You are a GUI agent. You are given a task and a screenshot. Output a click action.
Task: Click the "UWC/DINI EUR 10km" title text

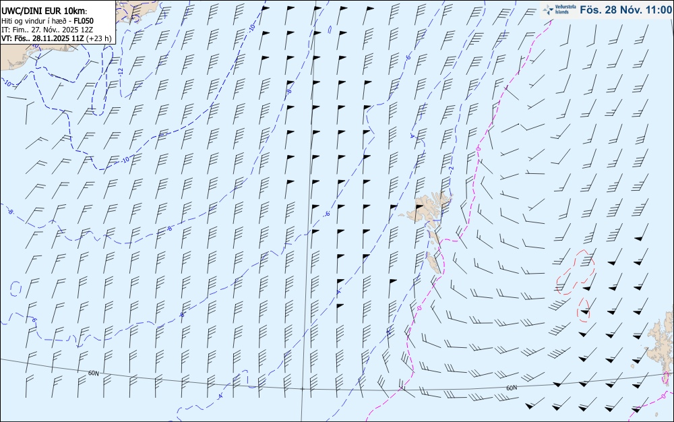[x=44, y=11]
